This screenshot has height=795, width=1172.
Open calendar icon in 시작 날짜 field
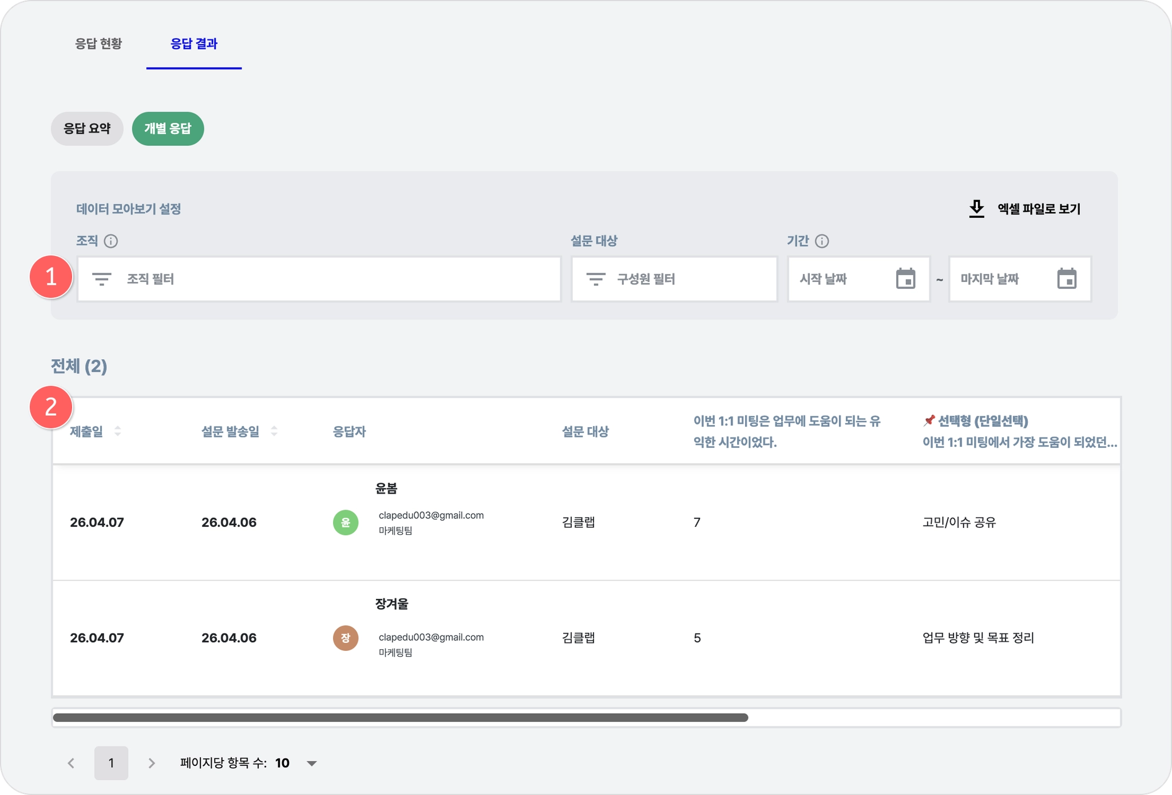pyautogui.click(x=905, y=279)
